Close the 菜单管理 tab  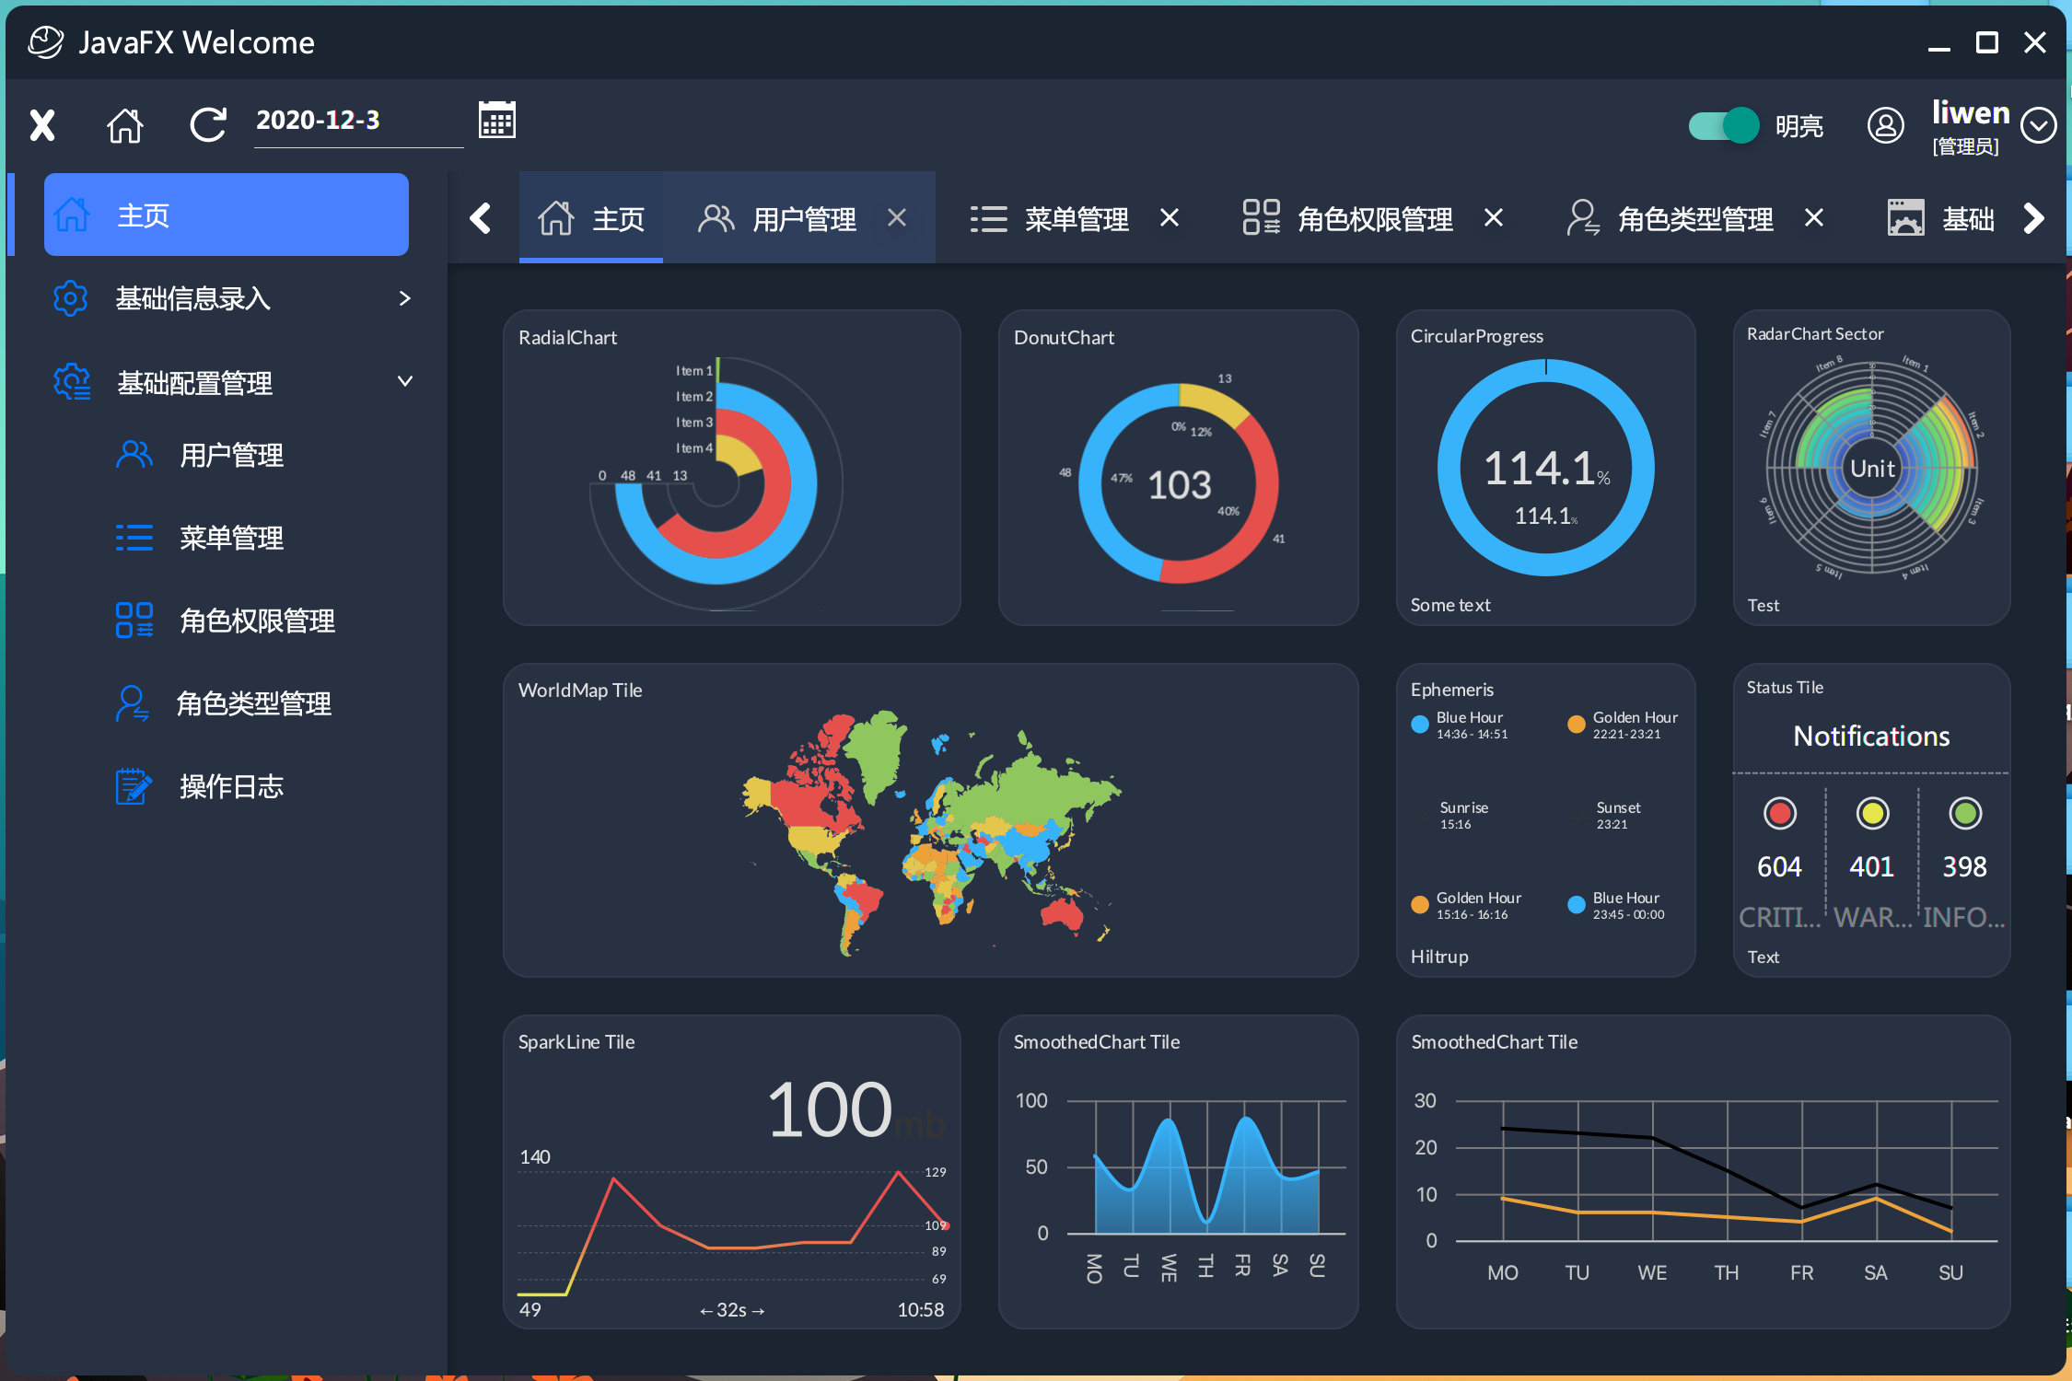[x=1170, y=218]
